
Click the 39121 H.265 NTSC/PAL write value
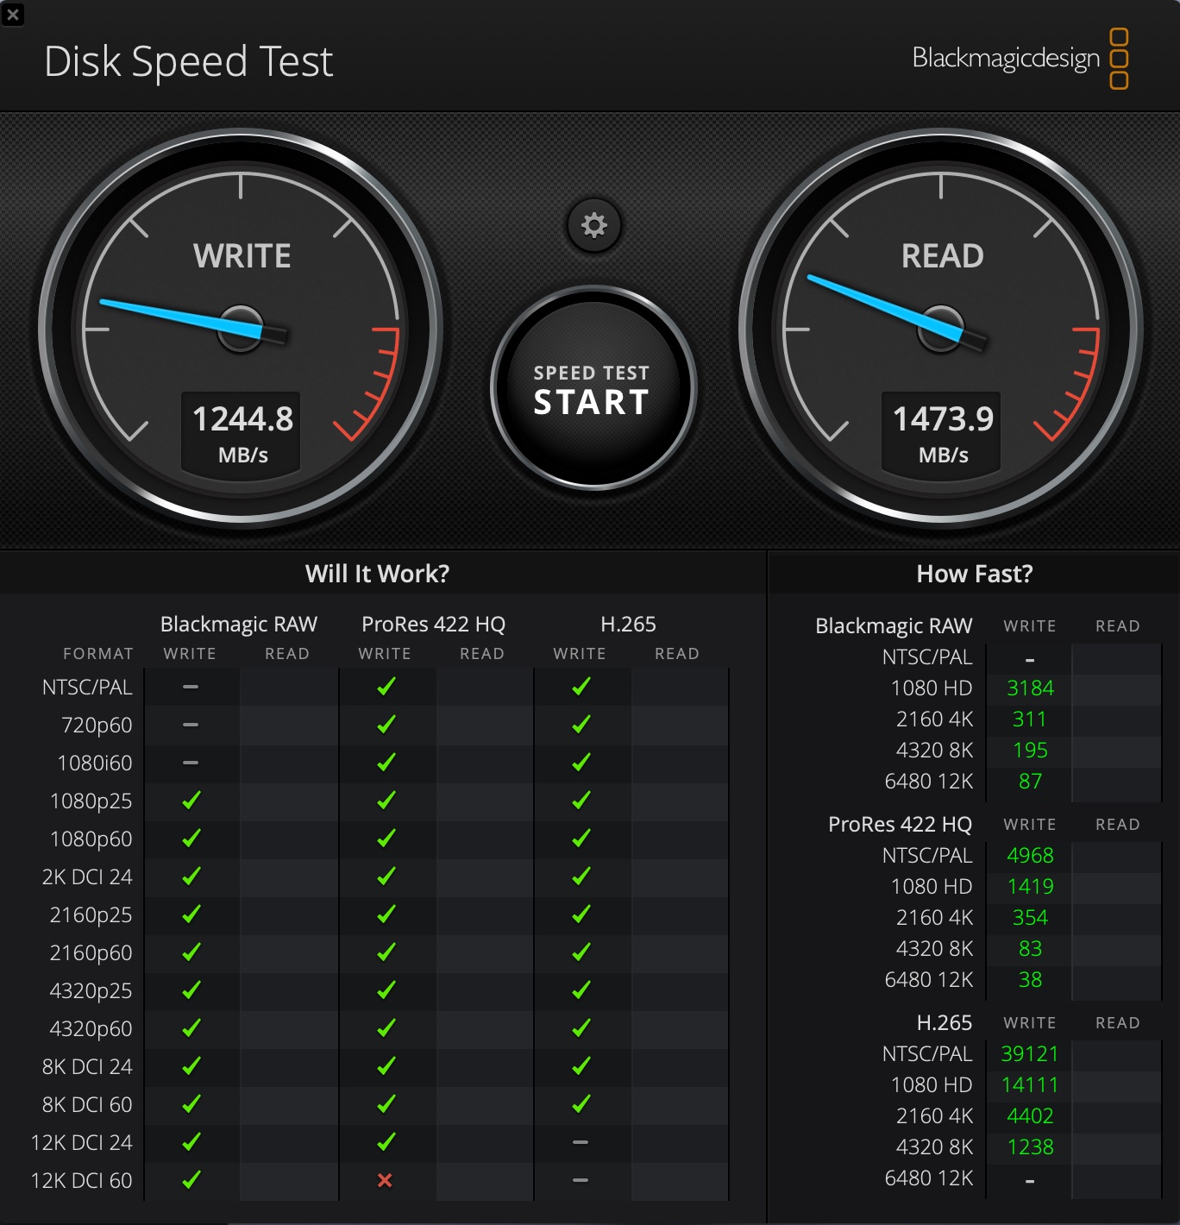pos(1029,1054)
